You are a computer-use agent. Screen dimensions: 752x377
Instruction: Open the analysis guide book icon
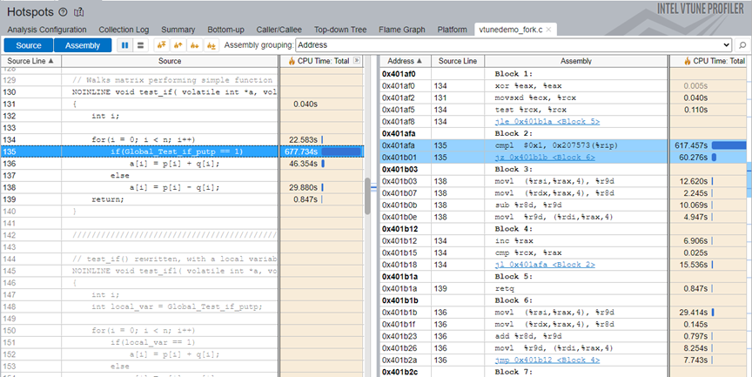[79, 12]
